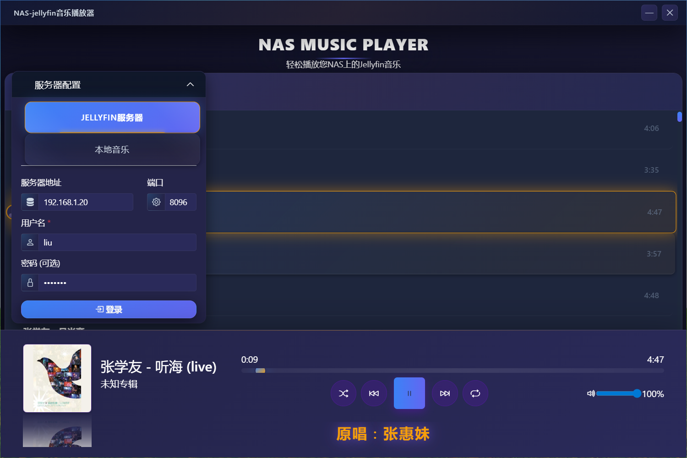Click the song title 张学友 - 听海 (live)

coord(158,366)
